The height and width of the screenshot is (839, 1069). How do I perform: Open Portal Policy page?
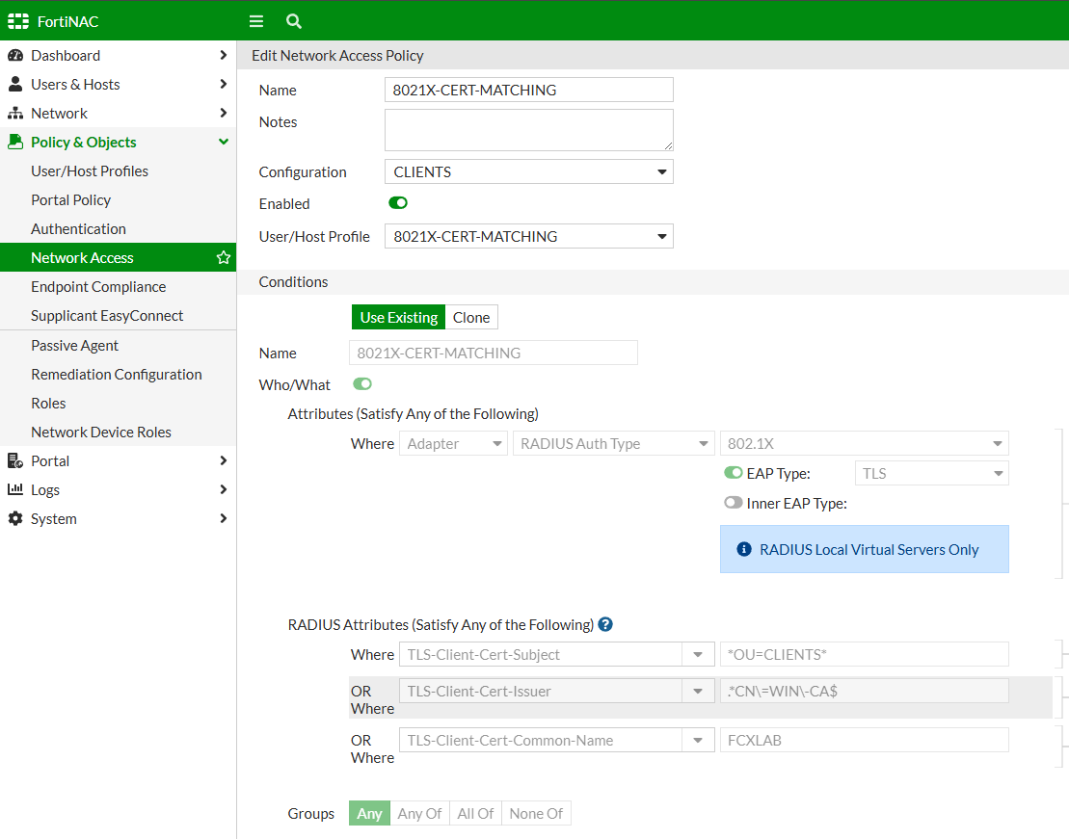coord(71,199)
